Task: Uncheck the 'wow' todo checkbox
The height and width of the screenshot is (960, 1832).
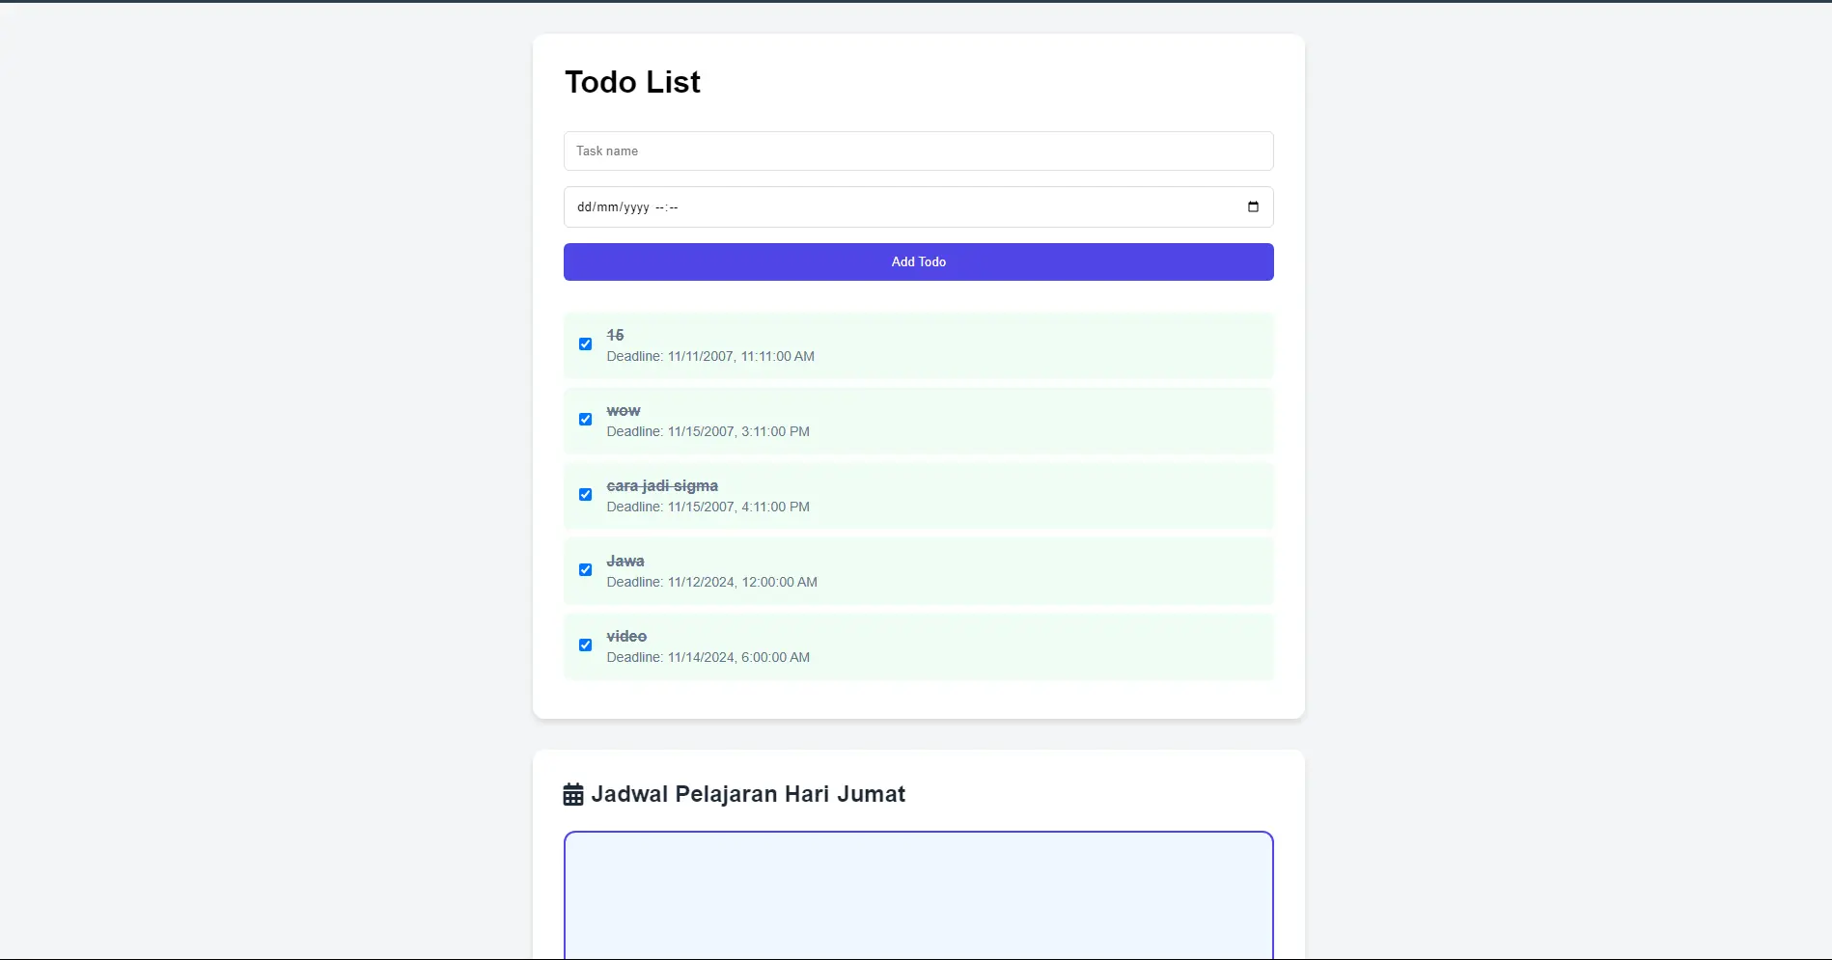Action: tap(585, 419)
